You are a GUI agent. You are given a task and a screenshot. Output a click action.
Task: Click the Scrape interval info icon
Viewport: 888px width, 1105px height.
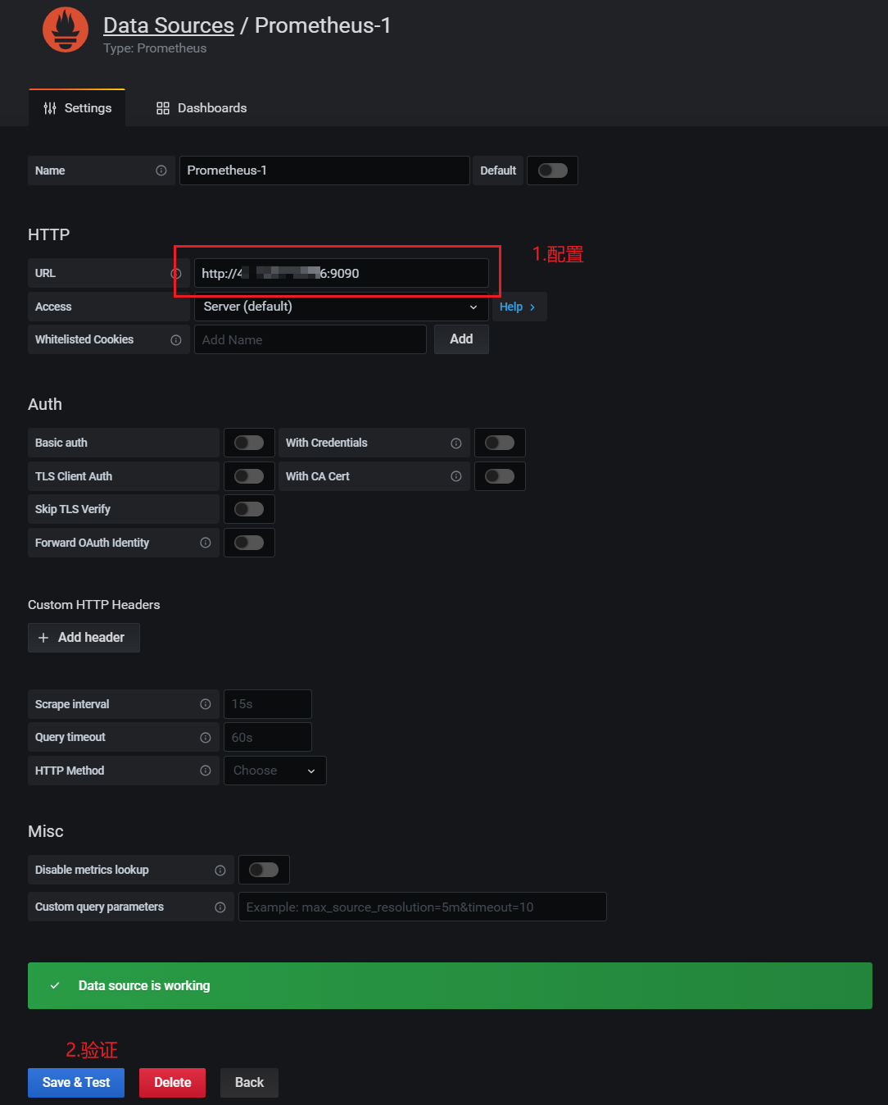pos(206,704)
